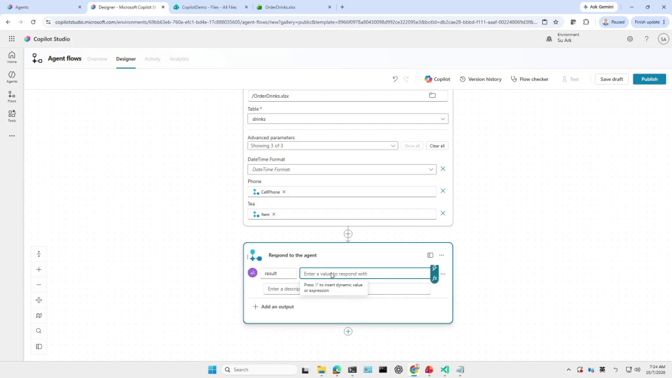This screenshot has height=378, width=672.
Task: Open the help question mark
Action: coord(646,39)
